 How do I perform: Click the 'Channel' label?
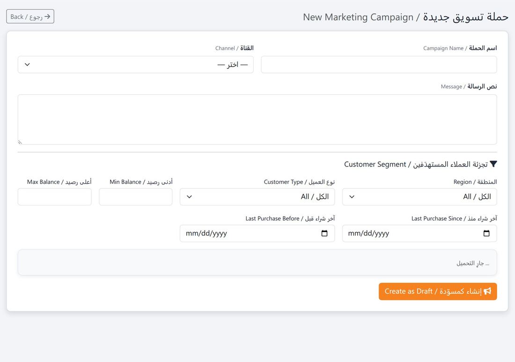click(235, 48)
